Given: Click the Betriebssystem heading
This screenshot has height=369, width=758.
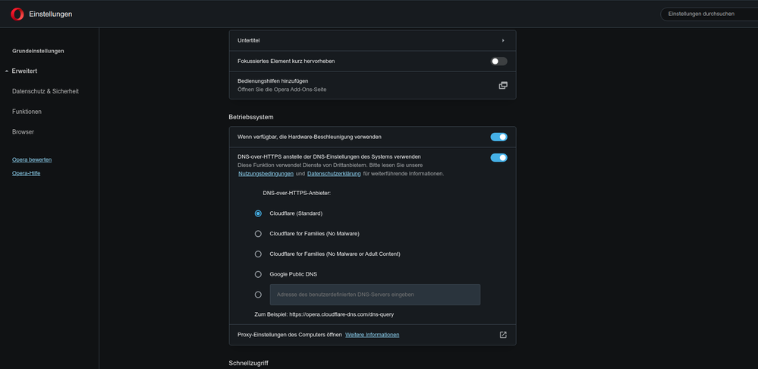Looking at the screenshot, I should pos(253,117).
